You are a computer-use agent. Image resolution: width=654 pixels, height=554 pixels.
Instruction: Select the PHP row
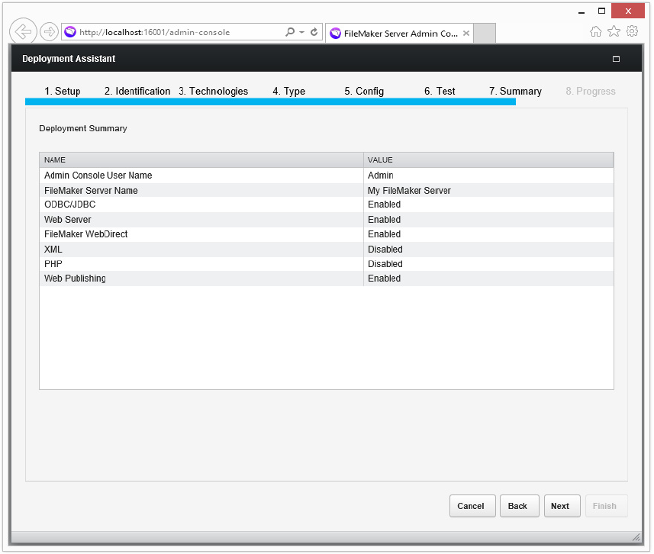(327, 264)
